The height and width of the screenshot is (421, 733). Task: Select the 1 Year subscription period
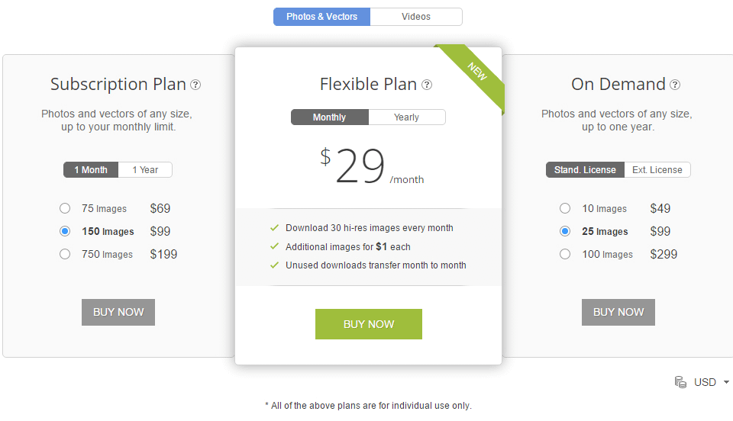145,170
